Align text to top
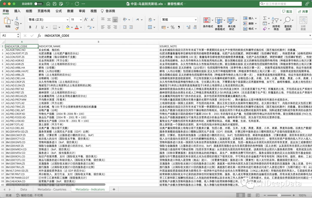Viewport: 312px width, 198px height. tap(103, 20)
